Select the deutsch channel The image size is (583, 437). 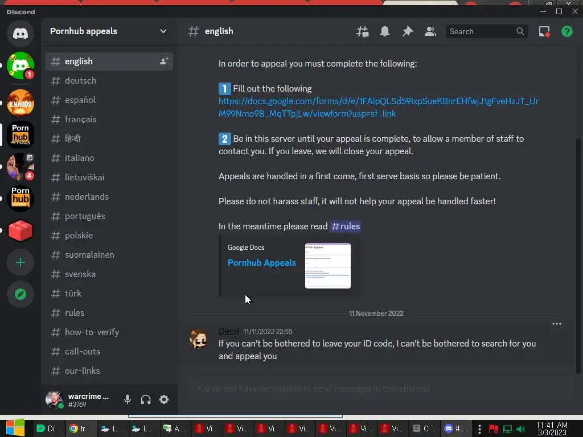coord(109,81)
